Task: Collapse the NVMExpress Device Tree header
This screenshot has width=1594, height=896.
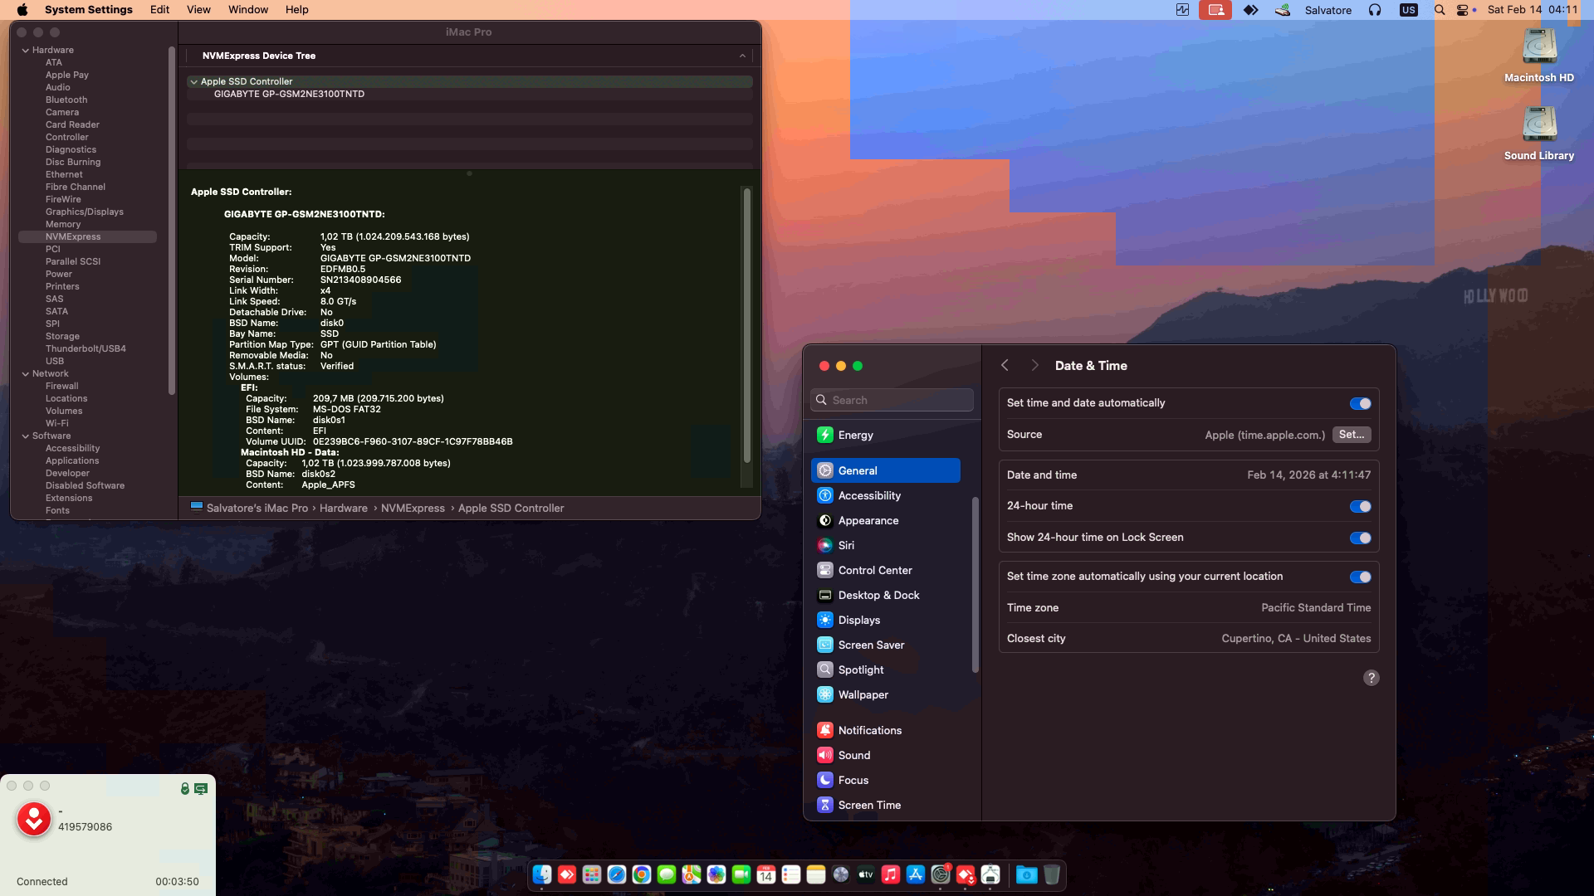Action: coord(742,56)
